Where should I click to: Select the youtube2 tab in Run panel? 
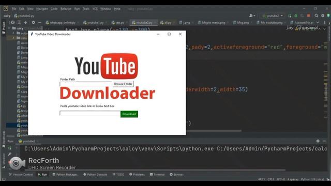click(x=28, y=141)
